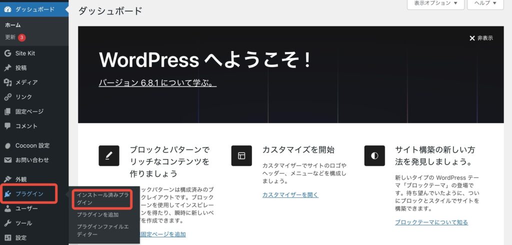Open the コメント menu
The height and width of the screenshot is (245, 512).
(x=34, y=126)
